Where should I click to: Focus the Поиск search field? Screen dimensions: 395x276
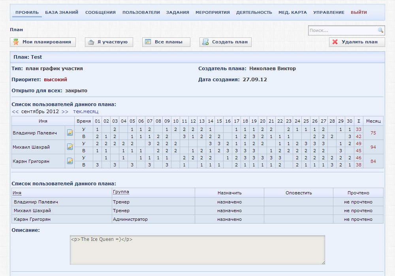click(x=342, y=30)
